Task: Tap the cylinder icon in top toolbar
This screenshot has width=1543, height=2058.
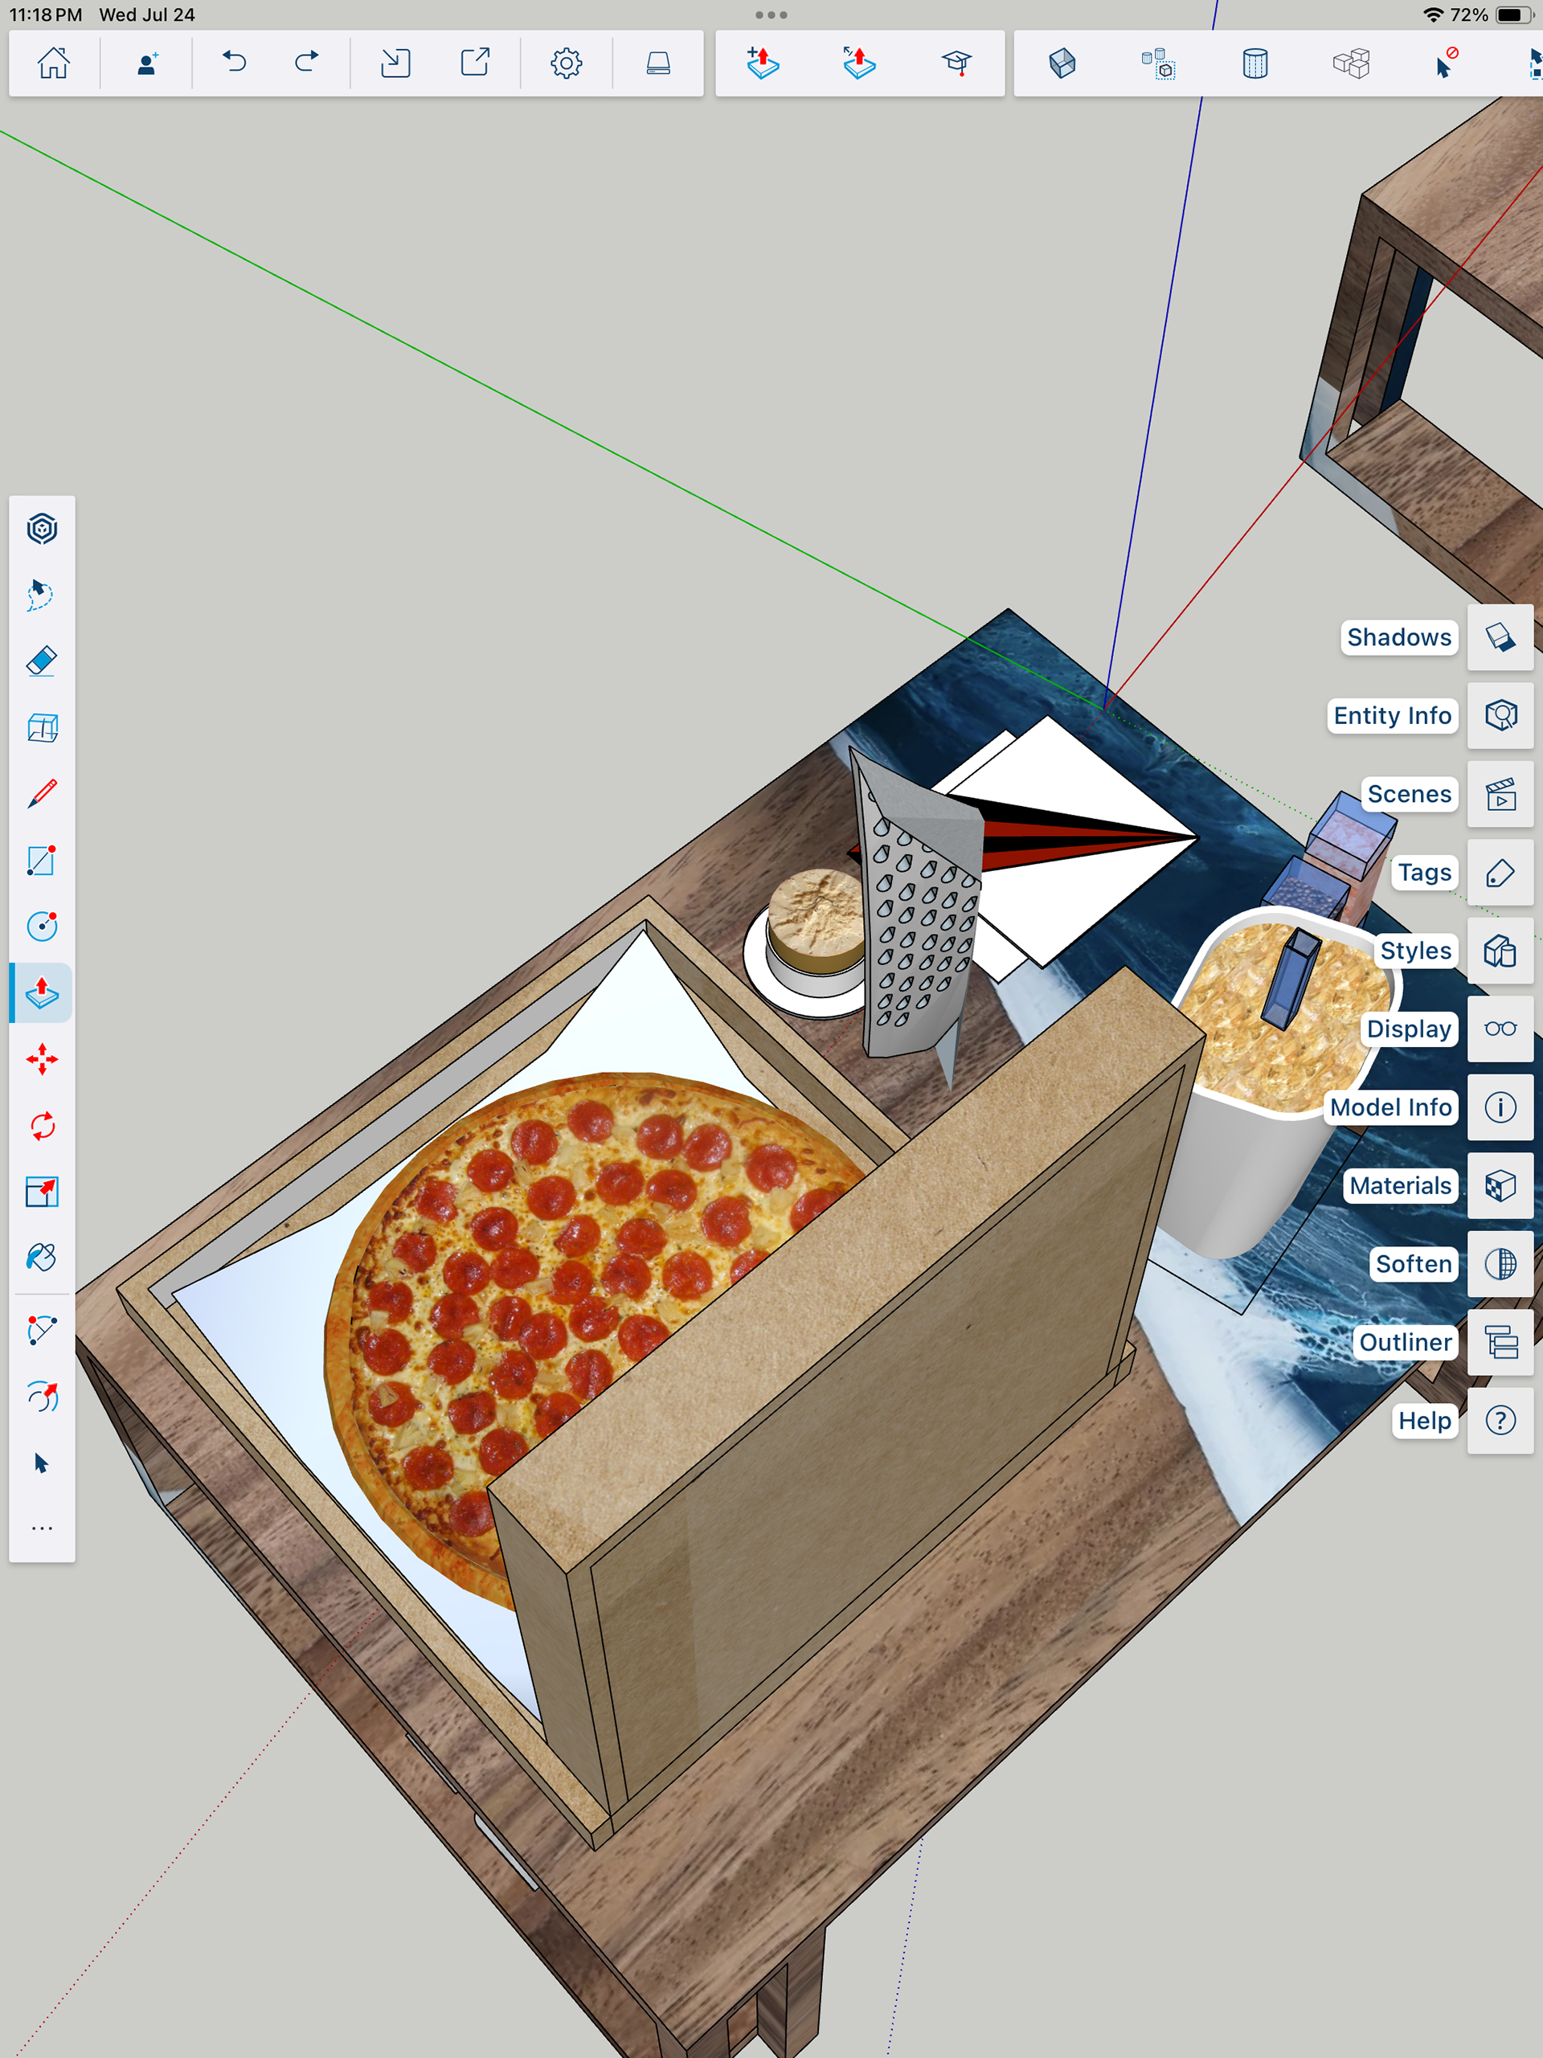Action: (1254, 63)
